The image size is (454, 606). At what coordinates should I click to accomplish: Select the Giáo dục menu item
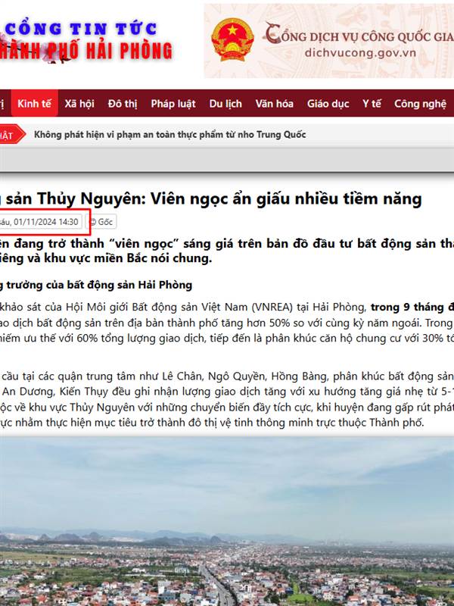328,104
